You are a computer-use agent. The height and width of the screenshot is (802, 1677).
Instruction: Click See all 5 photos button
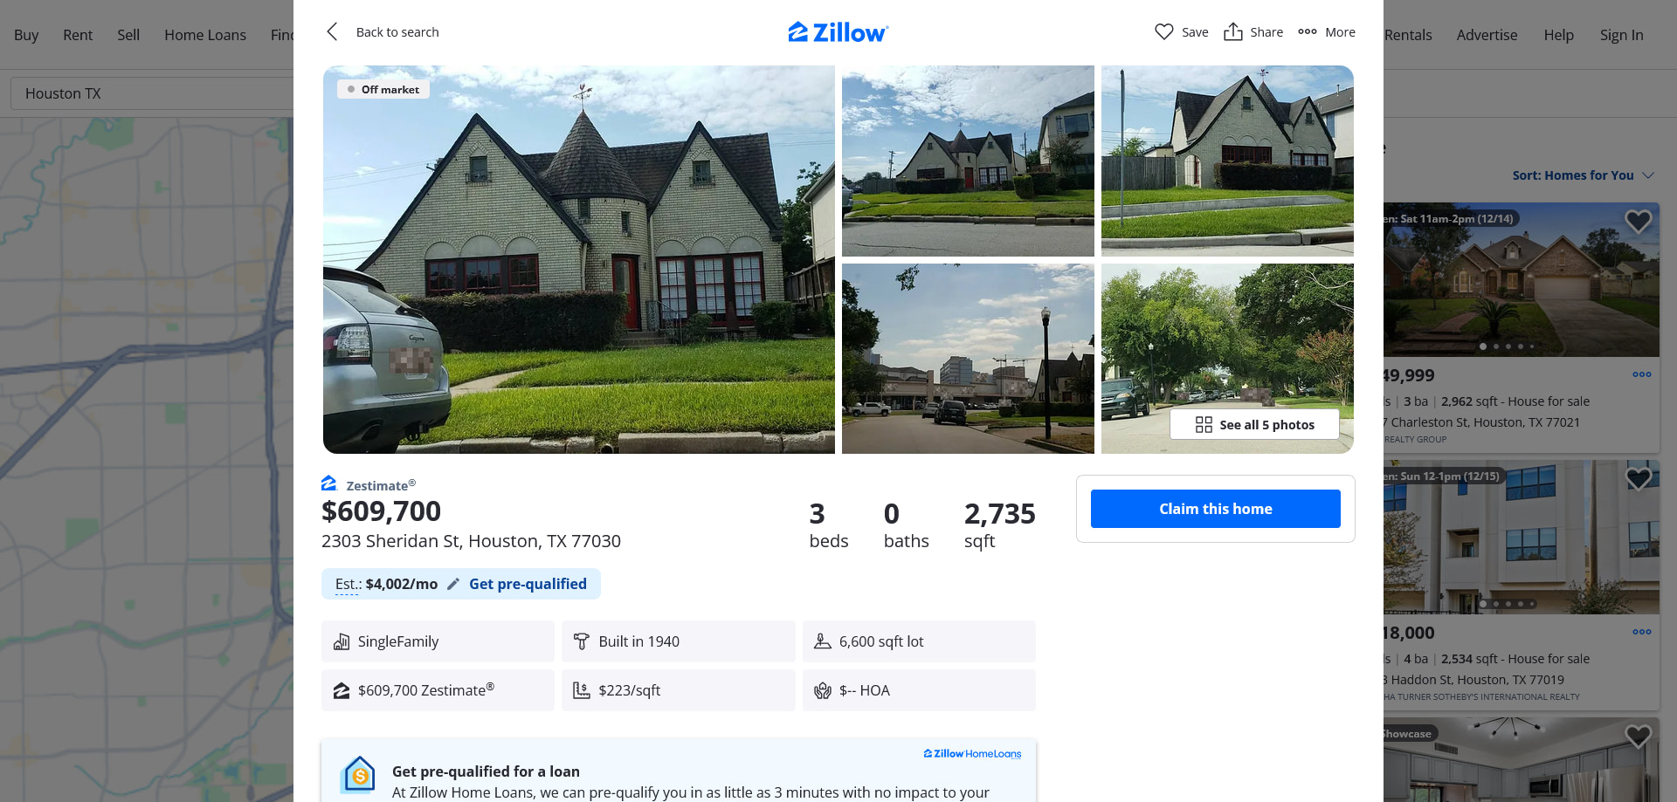pos(1254,424)
